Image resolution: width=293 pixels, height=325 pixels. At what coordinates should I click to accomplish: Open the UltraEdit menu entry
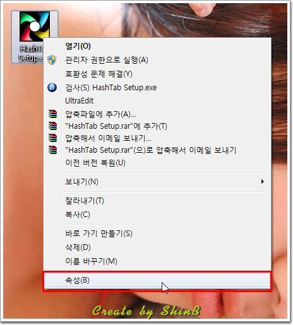[80, 101]
